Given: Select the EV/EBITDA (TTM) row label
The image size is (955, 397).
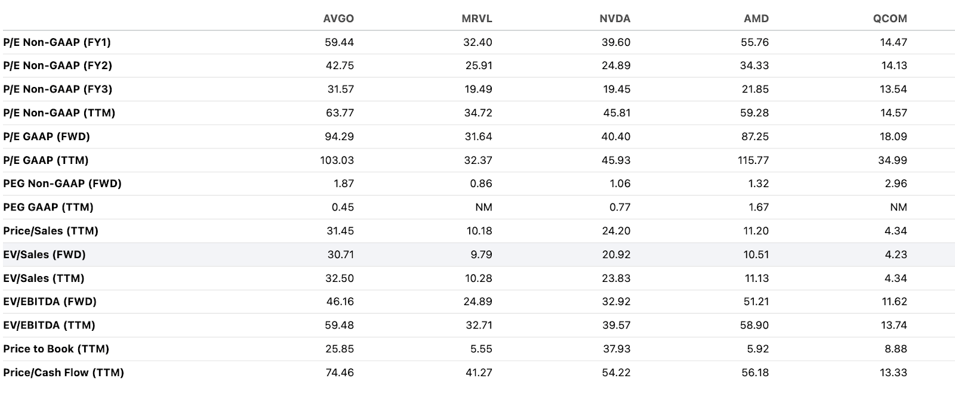Looking at the screenshot, I should 49,325.
